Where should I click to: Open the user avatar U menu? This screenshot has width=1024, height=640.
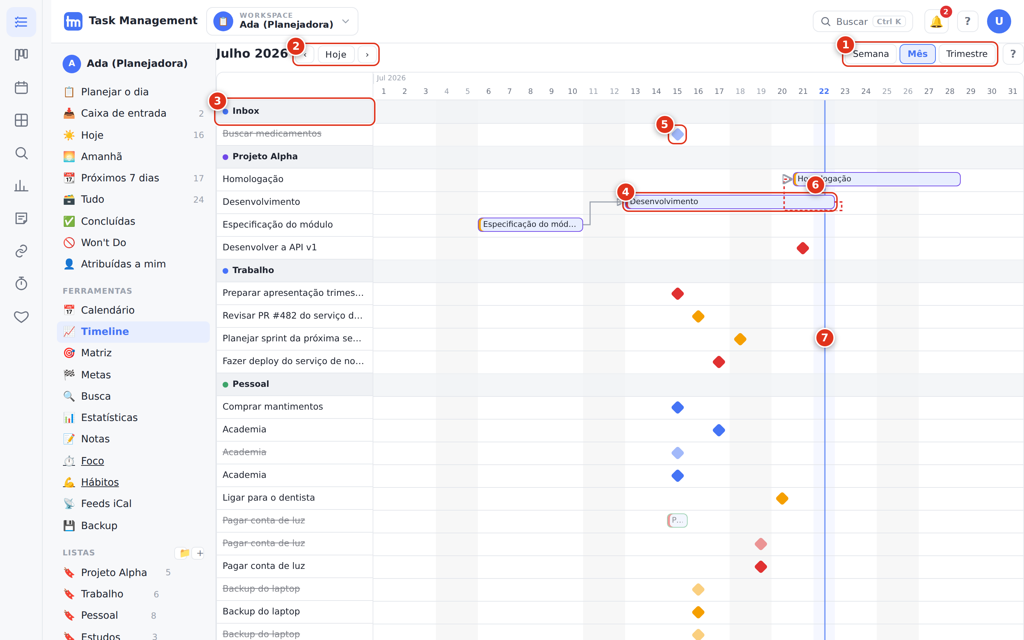pyautogui.click(x=999, y=21)
